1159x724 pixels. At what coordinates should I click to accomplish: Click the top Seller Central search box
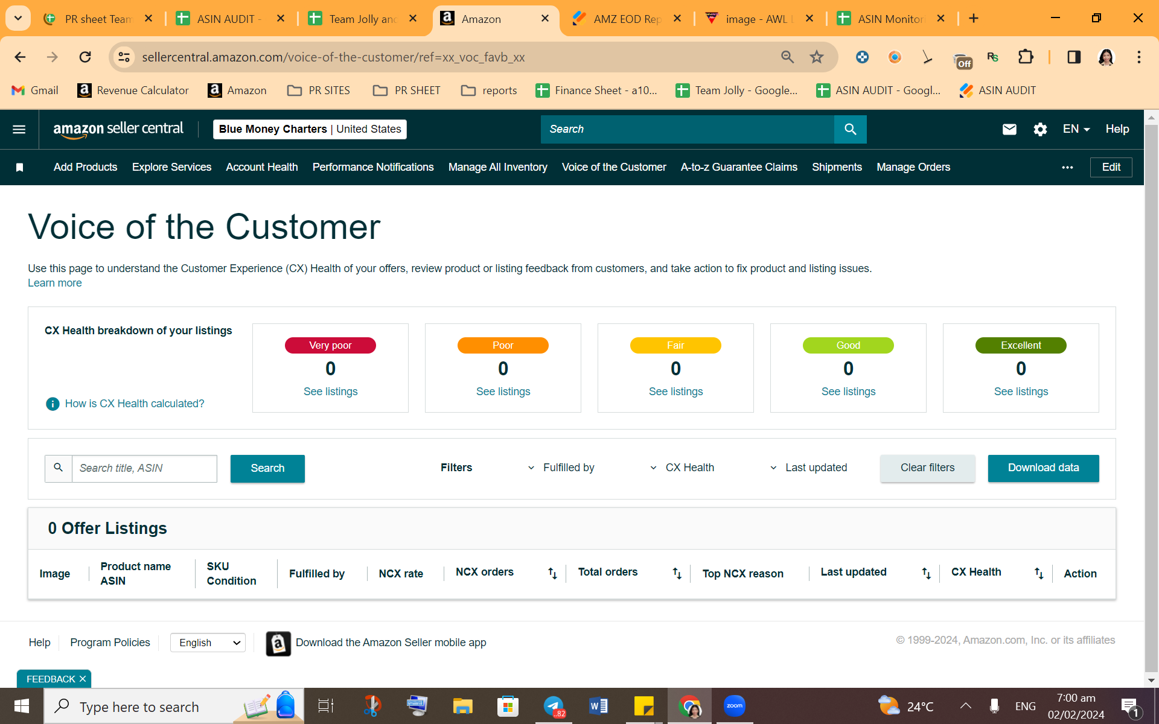click(x=687, y=129)
